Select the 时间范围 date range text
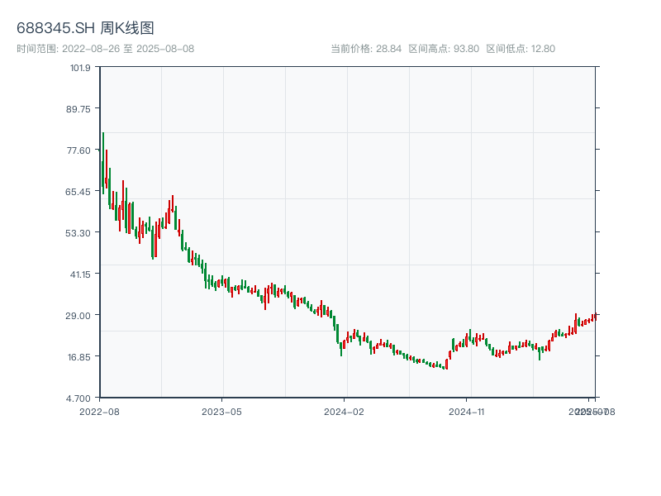This screenshot has height=496, width=661. click(106, 49)
